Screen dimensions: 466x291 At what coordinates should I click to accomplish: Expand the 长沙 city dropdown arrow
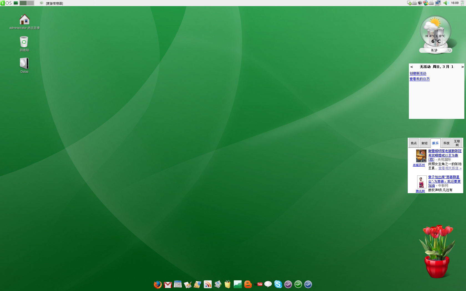pyautogui.click(x=449, y=50)
